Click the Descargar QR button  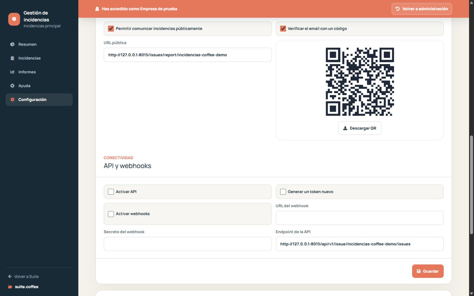tap(360, 128)
